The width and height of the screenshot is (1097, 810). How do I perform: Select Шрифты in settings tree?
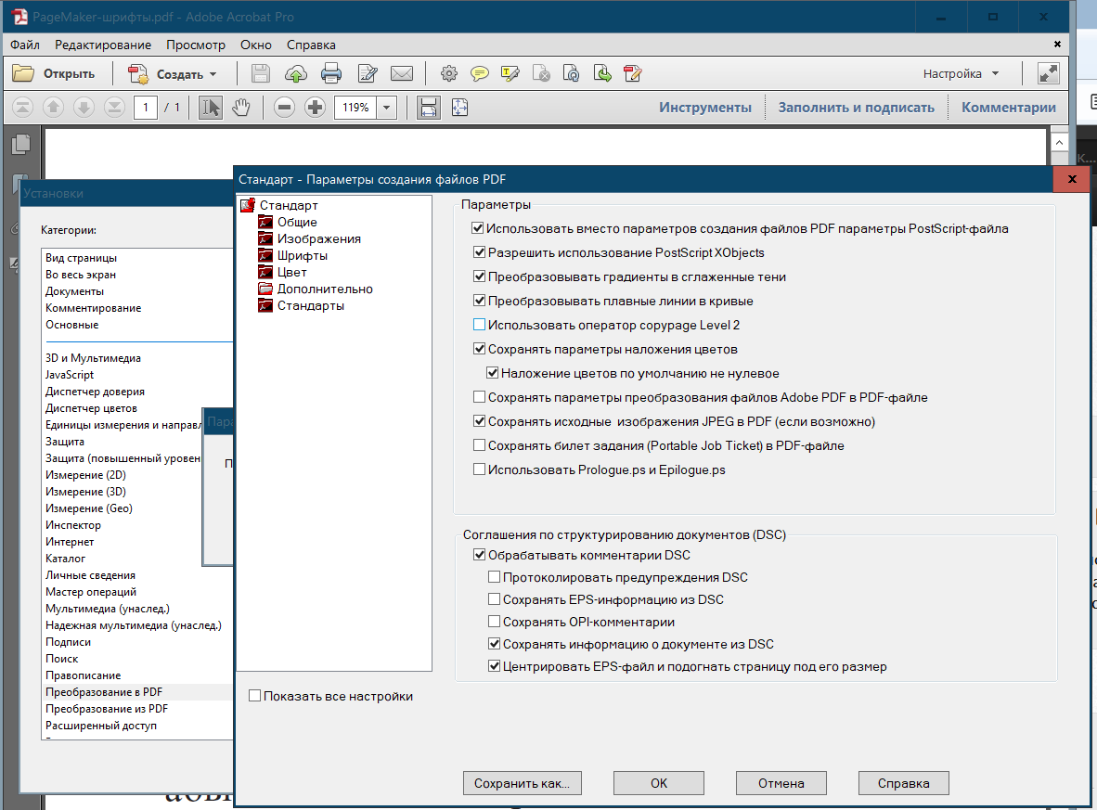(x=303, y=255)
